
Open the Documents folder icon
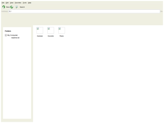click(51, 30)
